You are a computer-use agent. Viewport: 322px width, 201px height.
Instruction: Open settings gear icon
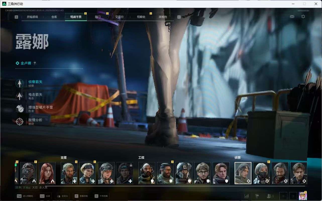[x=303, y=17]
